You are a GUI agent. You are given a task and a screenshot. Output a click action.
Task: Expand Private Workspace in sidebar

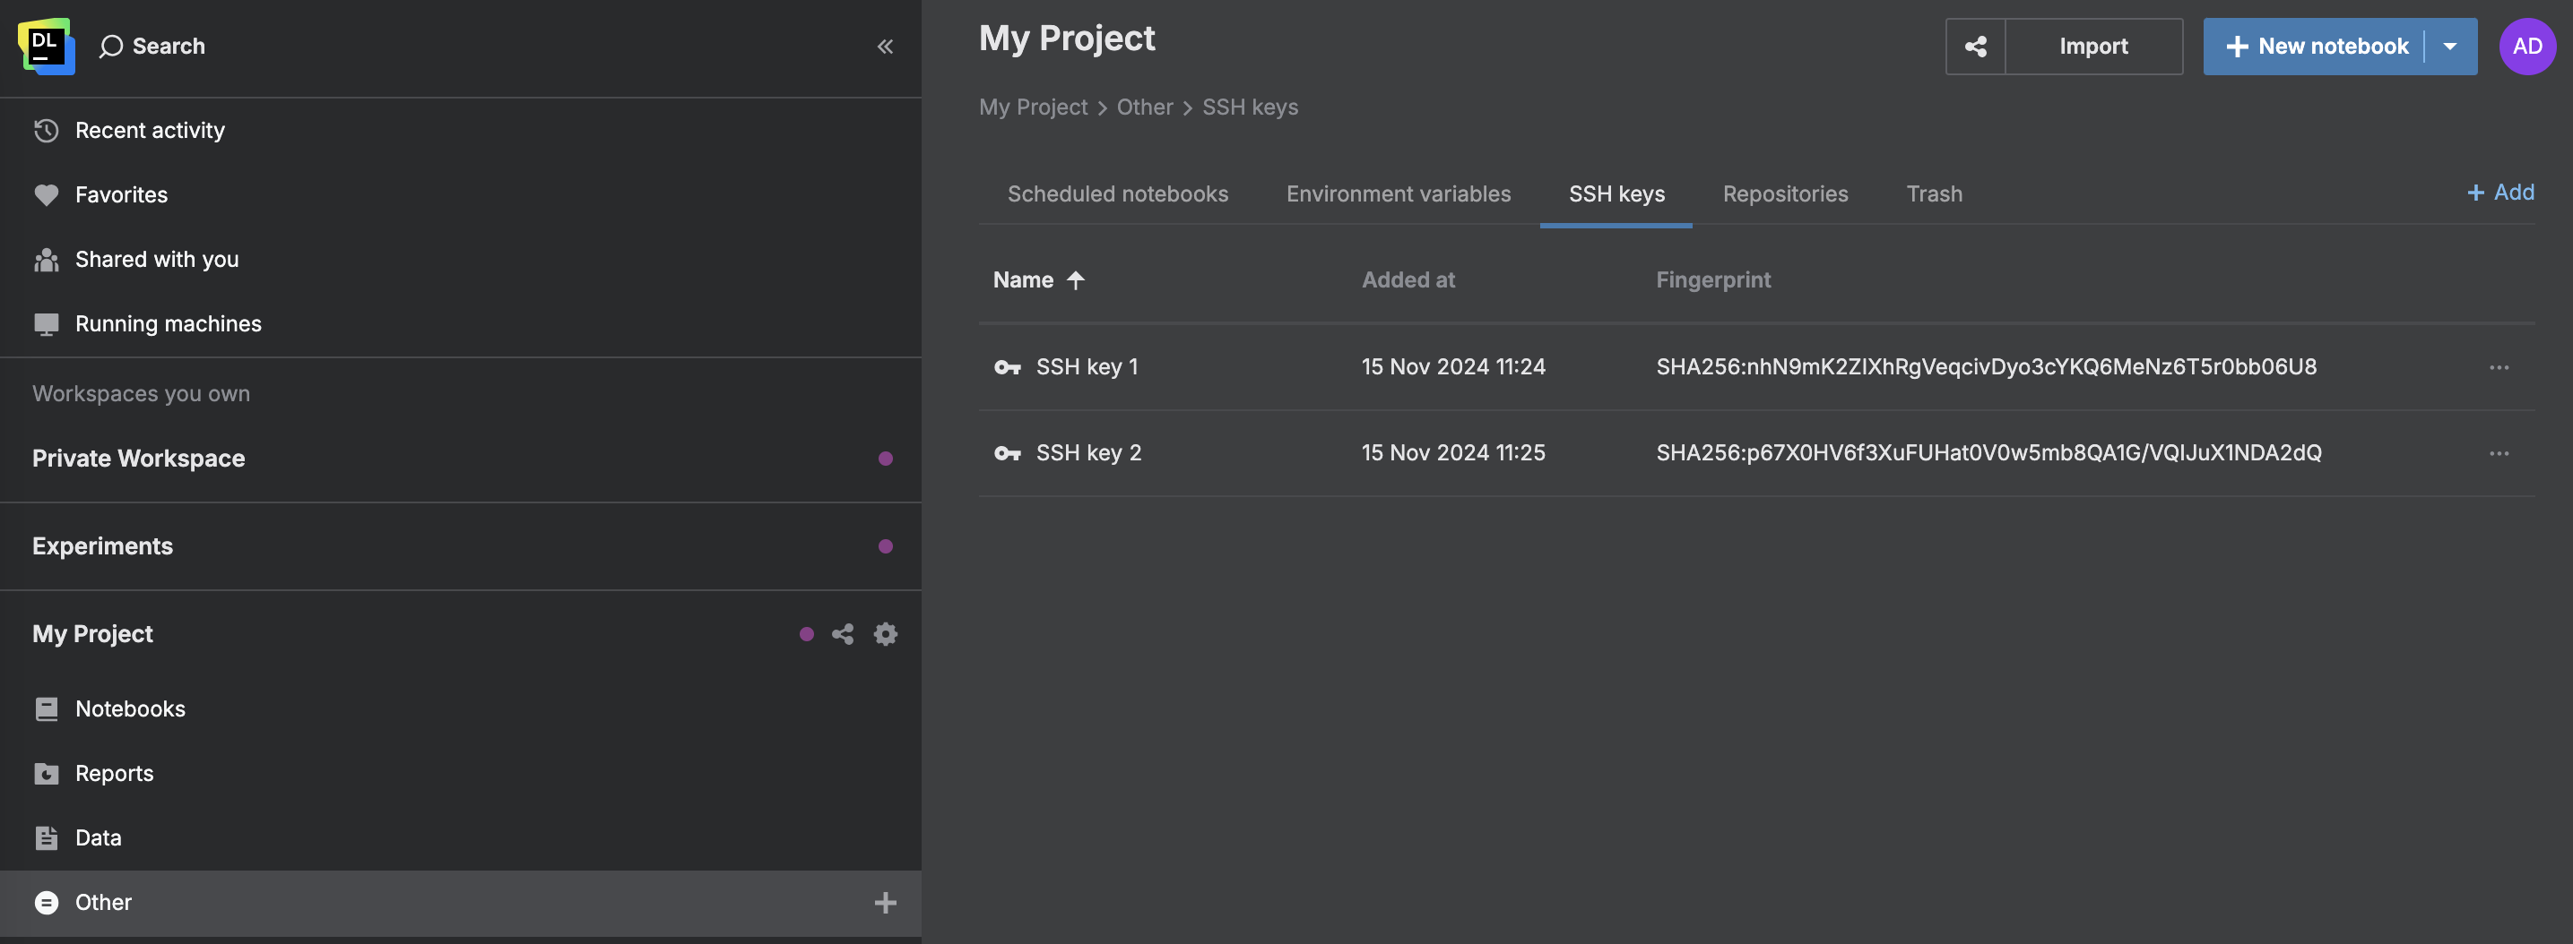click(138, 458)
